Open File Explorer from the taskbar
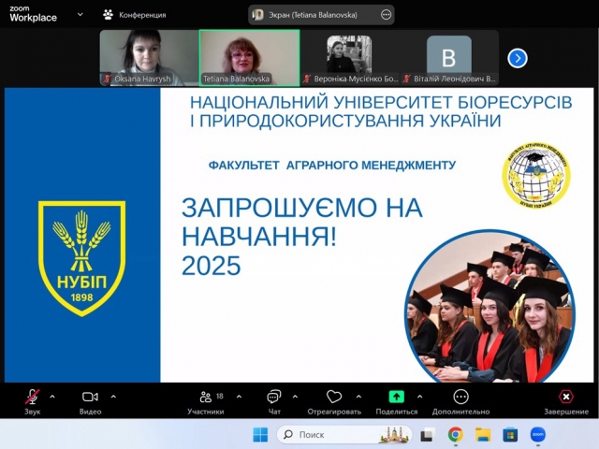The height and width of the screenshot is (449, 599). (x=483, y=434)
